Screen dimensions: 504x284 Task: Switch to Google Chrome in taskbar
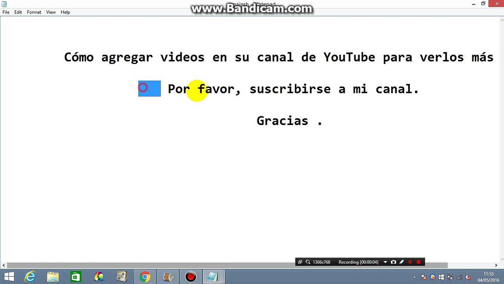click(145, 277)
